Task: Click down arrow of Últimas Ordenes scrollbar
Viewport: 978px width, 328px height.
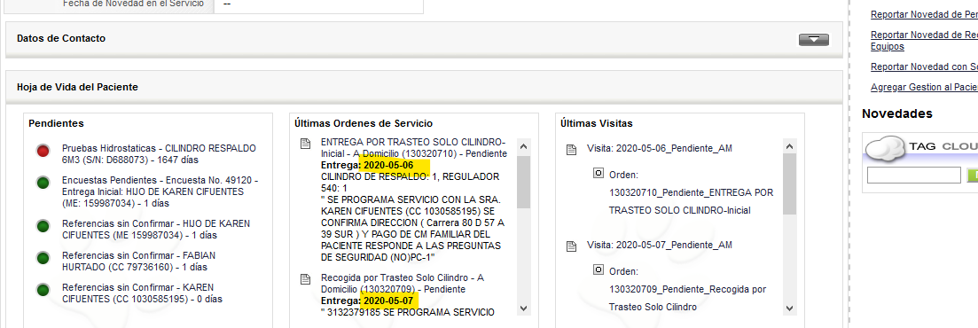Action: click(523, 308)
